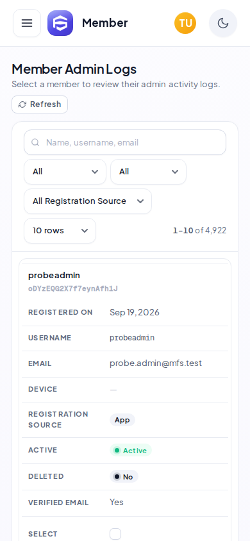
Task: Click the member ID oDYzEQG2X7f7eynAfh1J
Action: coord(73,289)
